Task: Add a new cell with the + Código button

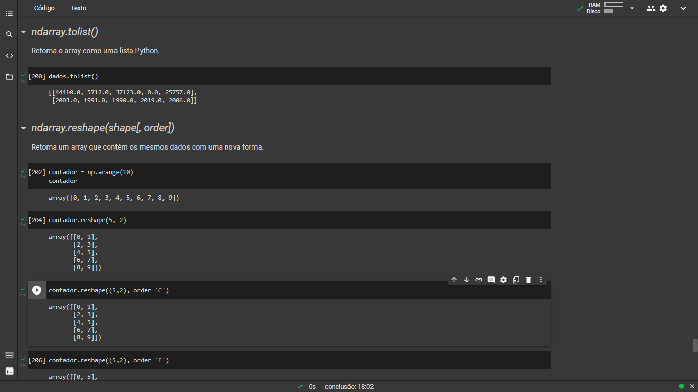Action: pos(40,8)
